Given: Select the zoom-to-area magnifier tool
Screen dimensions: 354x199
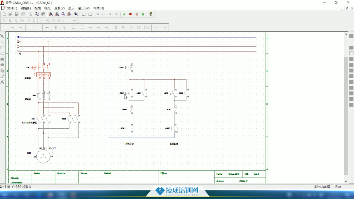Looking at the screenshot, I should pyautogui.click(x=63, y=14).
